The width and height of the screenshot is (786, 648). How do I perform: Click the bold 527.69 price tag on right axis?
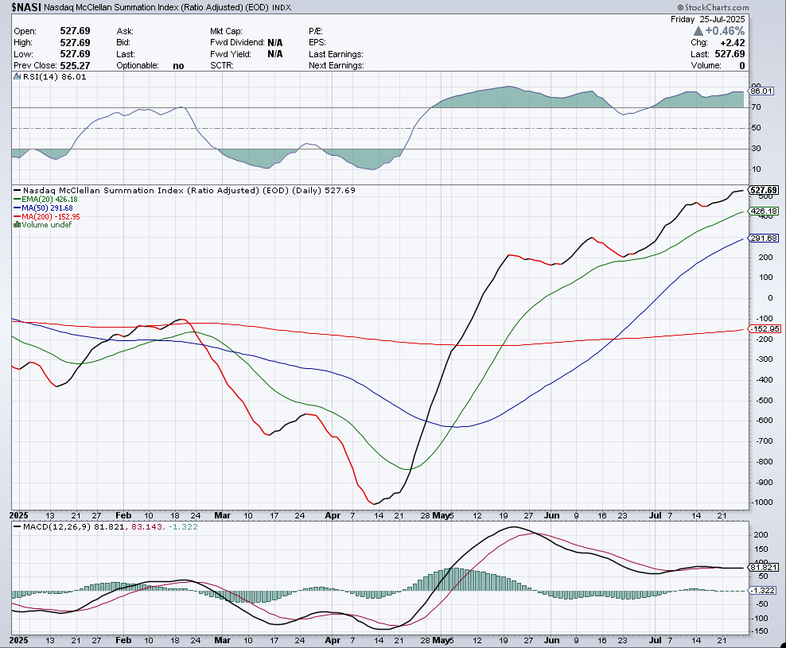(764, 190)
